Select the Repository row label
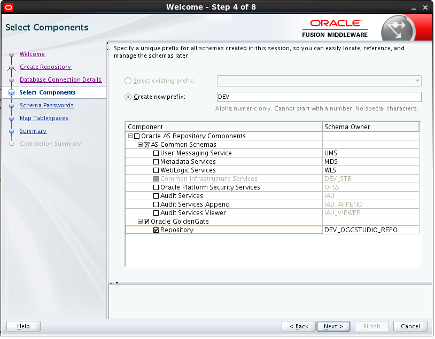435x339 pixels. tap(177, 230)
